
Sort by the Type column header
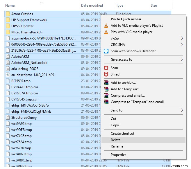point(119,6)
